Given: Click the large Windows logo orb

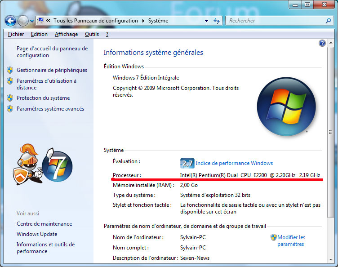Looking at the screenshot, I should [286, 107].
